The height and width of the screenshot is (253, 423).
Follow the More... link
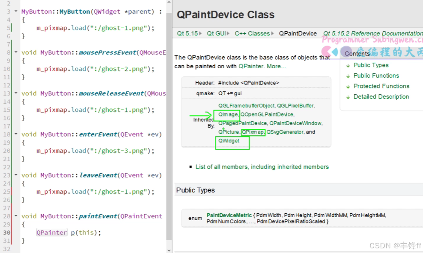[276, 67]
